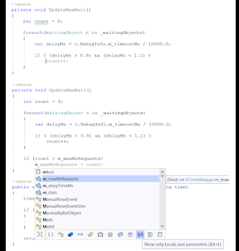Pick MarshalByRefObject from completion list
This screenshot has width=239, height=251.
point(97,213)
